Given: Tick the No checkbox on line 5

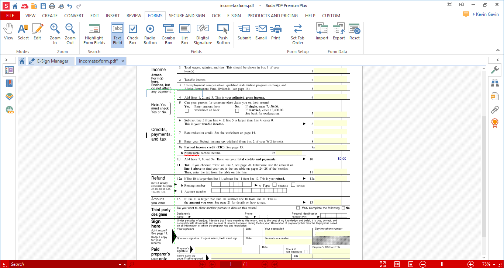Looking at the screenshot, I should 237,110.
